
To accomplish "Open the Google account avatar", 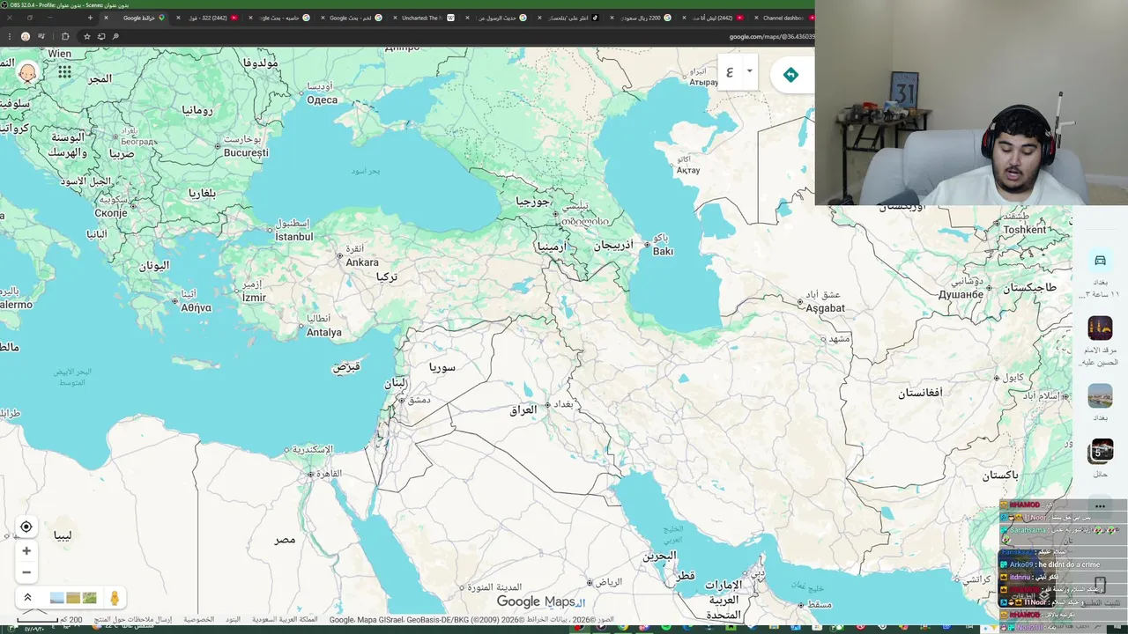I will tap(27, 73).
